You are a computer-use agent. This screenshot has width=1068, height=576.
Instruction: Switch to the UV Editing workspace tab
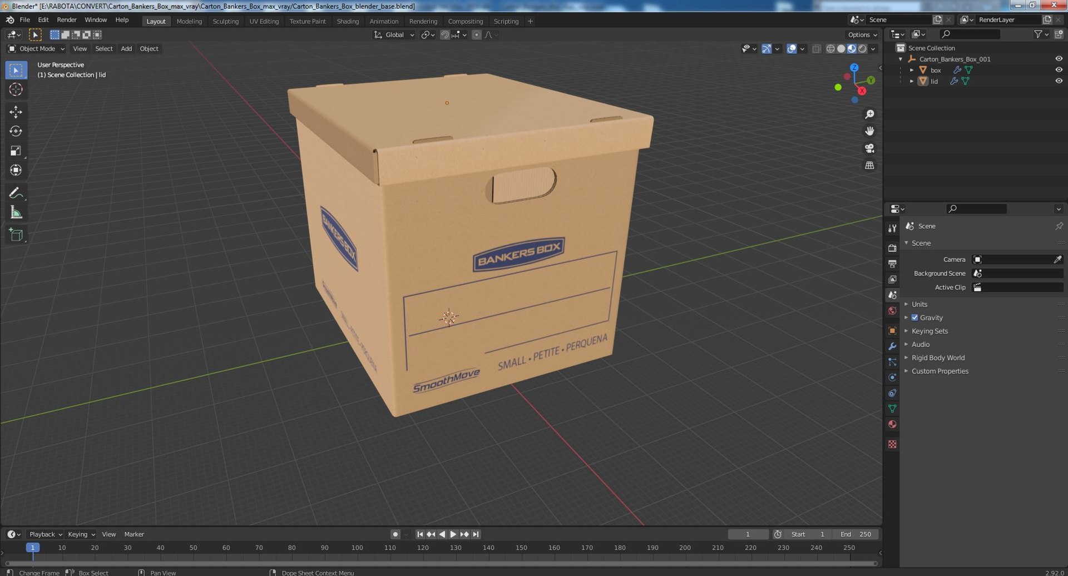[264, 21]
